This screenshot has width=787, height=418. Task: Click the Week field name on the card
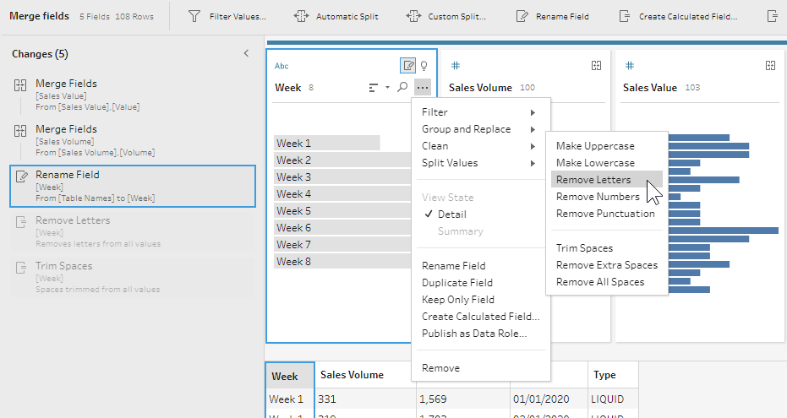pyautogui.click(x=288, y=88)
